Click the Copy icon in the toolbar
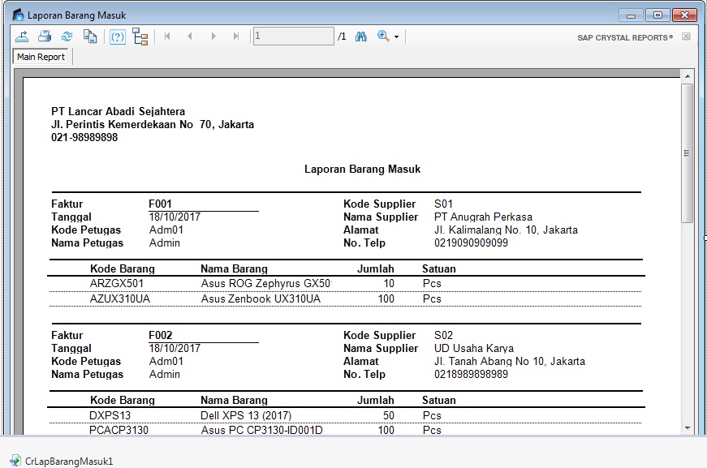Screen dimensions: 707x468 (88, 36)
